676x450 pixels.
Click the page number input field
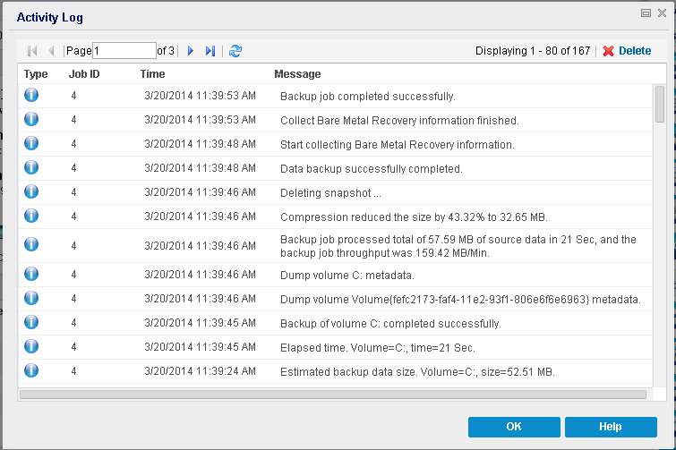coord(124,51)
